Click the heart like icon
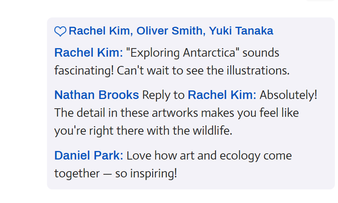 click(60, 31)
